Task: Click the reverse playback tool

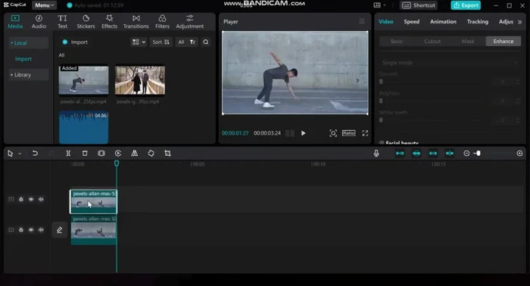Action: [118, 154]
